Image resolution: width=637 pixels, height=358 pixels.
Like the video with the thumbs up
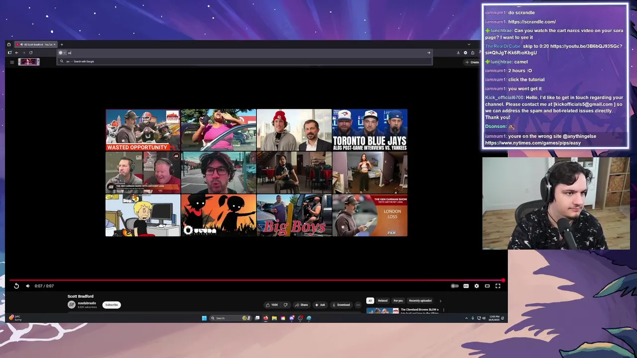[272, 305]
